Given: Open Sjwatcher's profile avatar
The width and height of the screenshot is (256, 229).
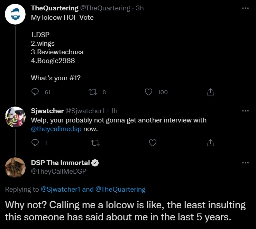Looking at the screenshot, I should (15, 117).
